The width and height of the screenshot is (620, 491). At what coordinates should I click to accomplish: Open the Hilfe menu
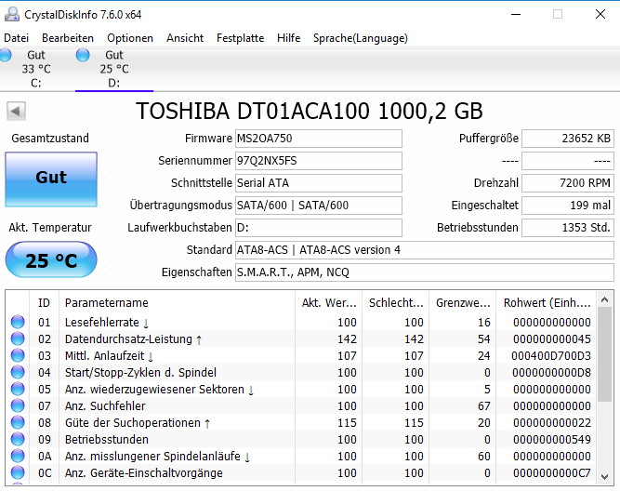(289, 38)
